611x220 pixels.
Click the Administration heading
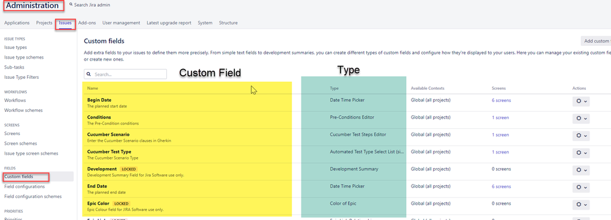[x=33, y=5]
